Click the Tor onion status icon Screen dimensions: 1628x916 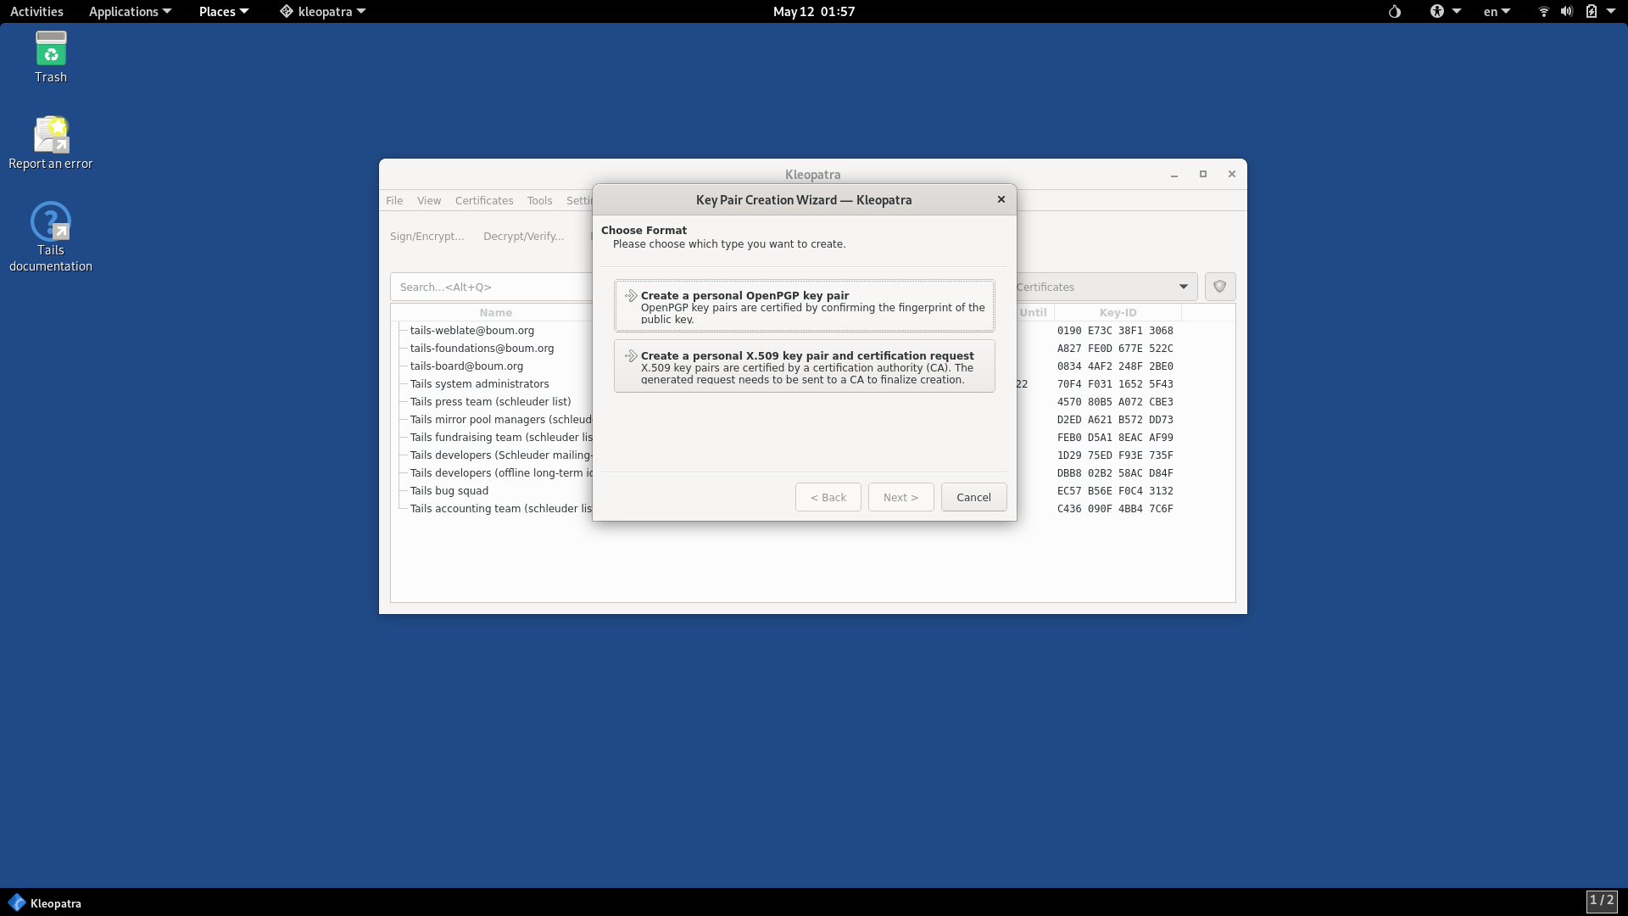click(1395, 12)
